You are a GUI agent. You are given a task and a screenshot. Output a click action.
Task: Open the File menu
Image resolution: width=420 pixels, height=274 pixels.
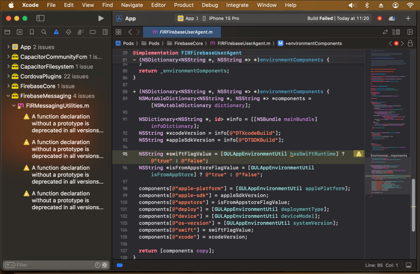(x=51, y=5)
